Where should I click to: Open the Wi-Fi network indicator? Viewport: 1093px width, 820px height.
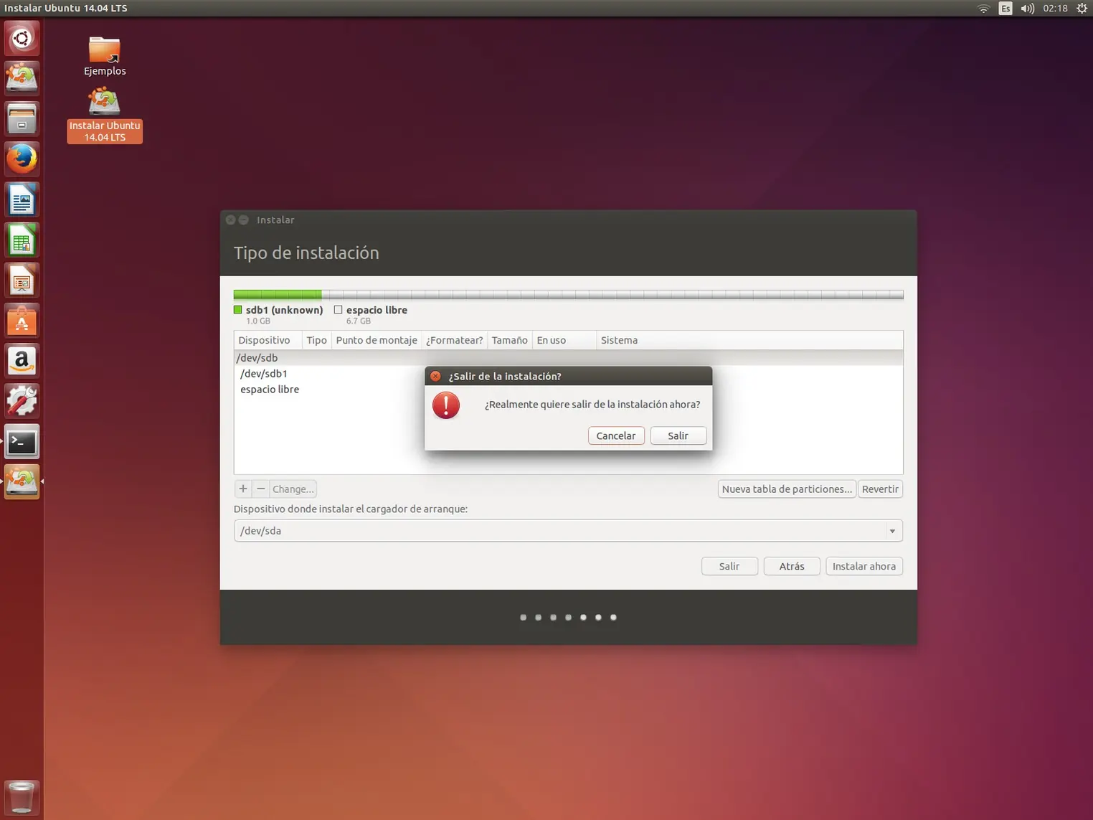pyautogui.click(x=983, y=9)
